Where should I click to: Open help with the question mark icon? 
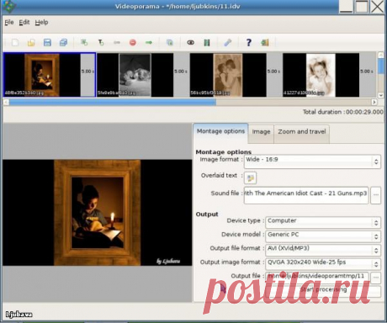click(248, 43)
